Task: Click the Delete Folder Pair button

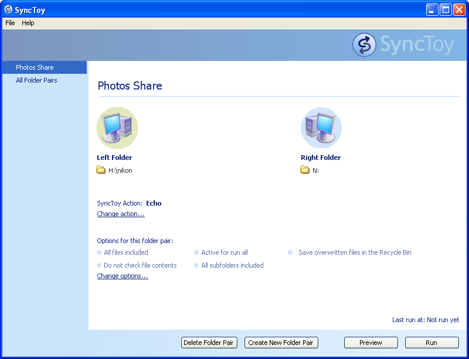Action: coord(209,343)
